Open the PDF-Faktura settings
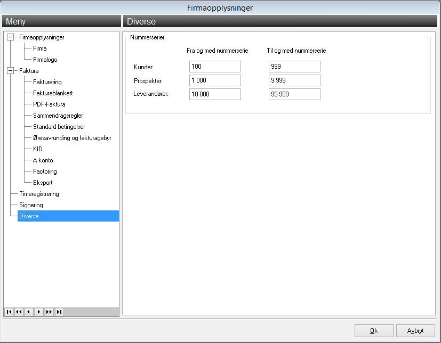 coord(49,104)
